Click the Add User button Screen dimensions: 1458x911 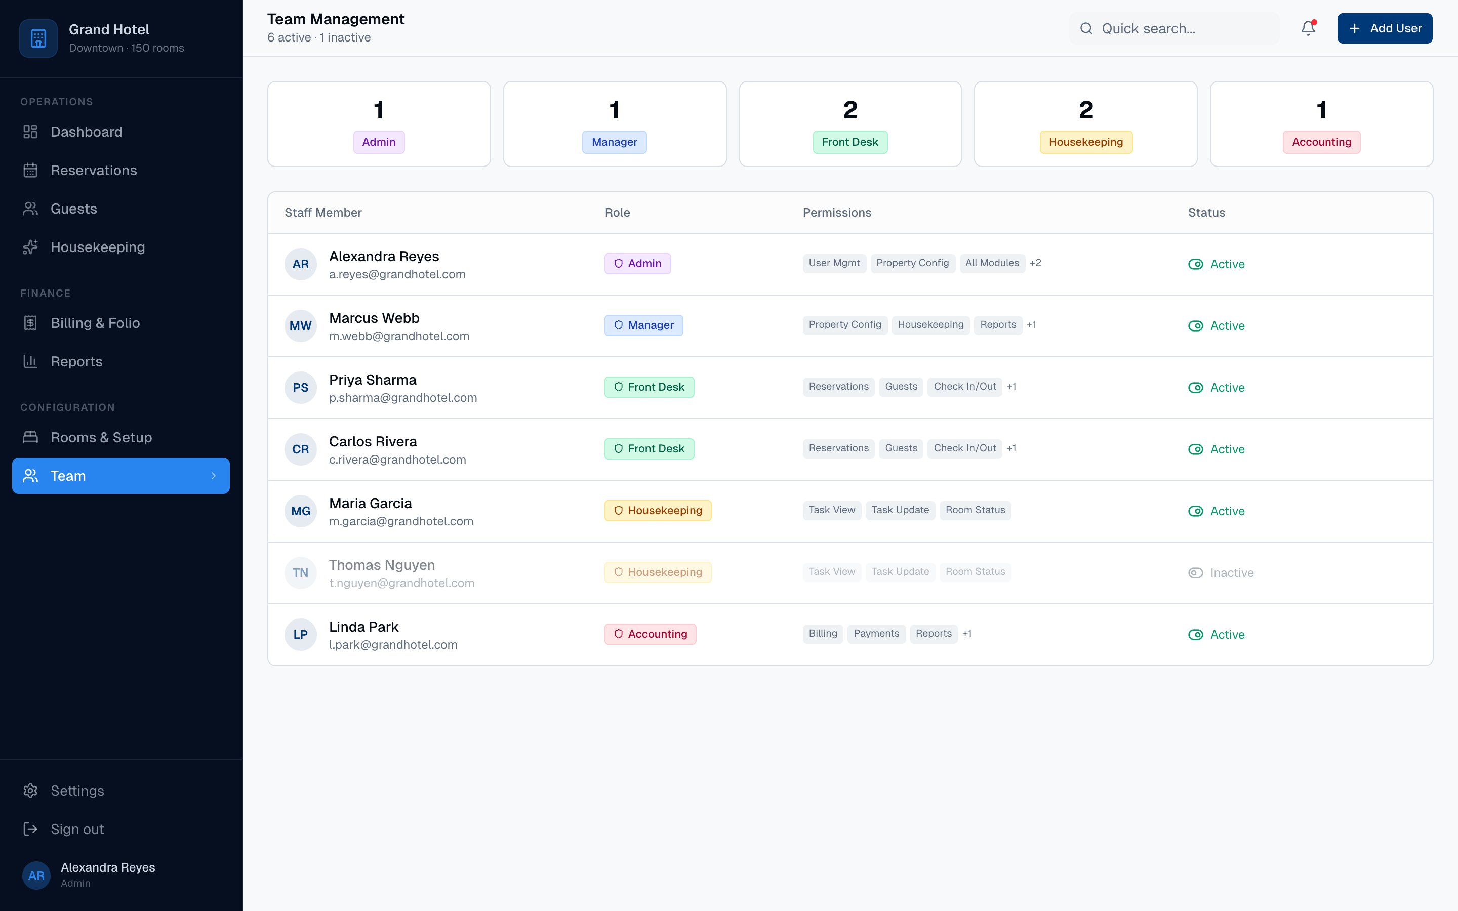pyautogui.click(x=1385, y=28)
